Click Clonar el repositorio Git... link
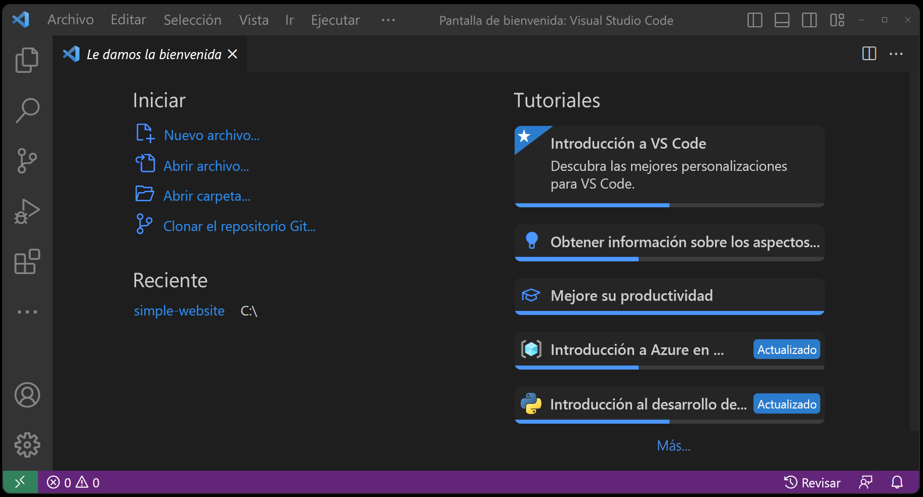 239,226
